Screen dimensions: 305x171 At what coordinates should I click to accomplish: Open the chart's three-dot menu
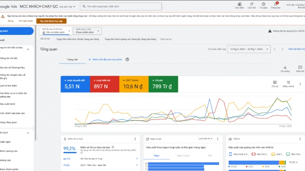300,84
